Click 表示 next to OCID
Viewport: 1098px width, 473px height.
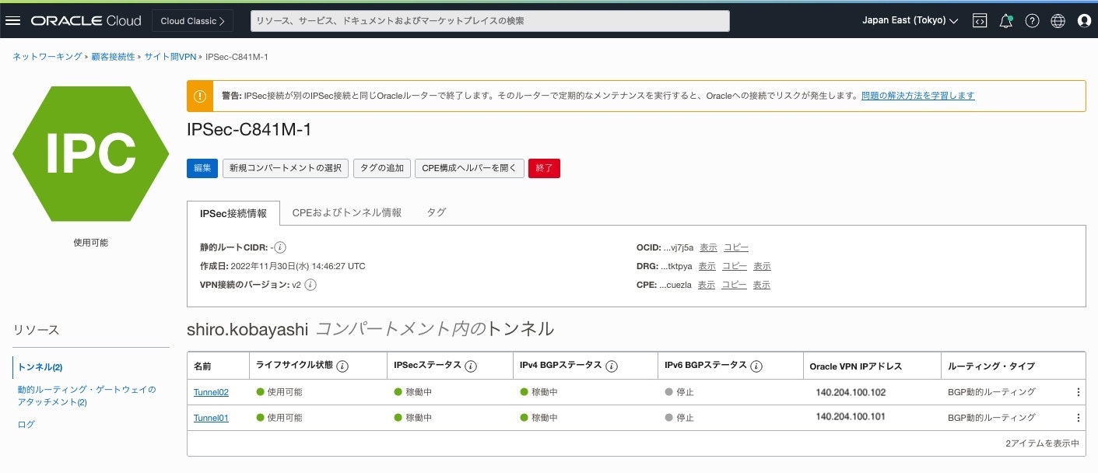tap(708, 247)
